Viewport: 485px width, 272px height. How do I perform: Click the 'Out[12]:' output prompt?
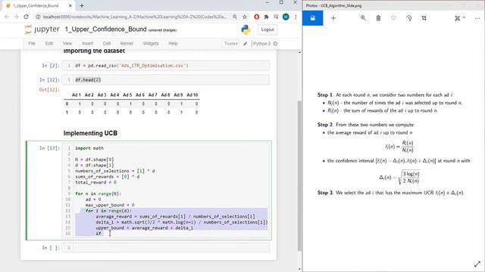pyautogui.click(x=49, y=90)
